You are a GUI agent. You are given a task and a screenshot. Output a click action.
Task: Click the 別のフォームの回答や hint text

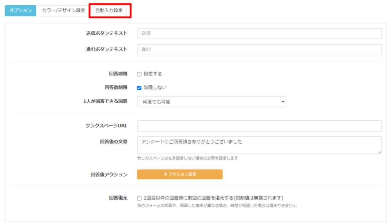click(x=217, y=206)
